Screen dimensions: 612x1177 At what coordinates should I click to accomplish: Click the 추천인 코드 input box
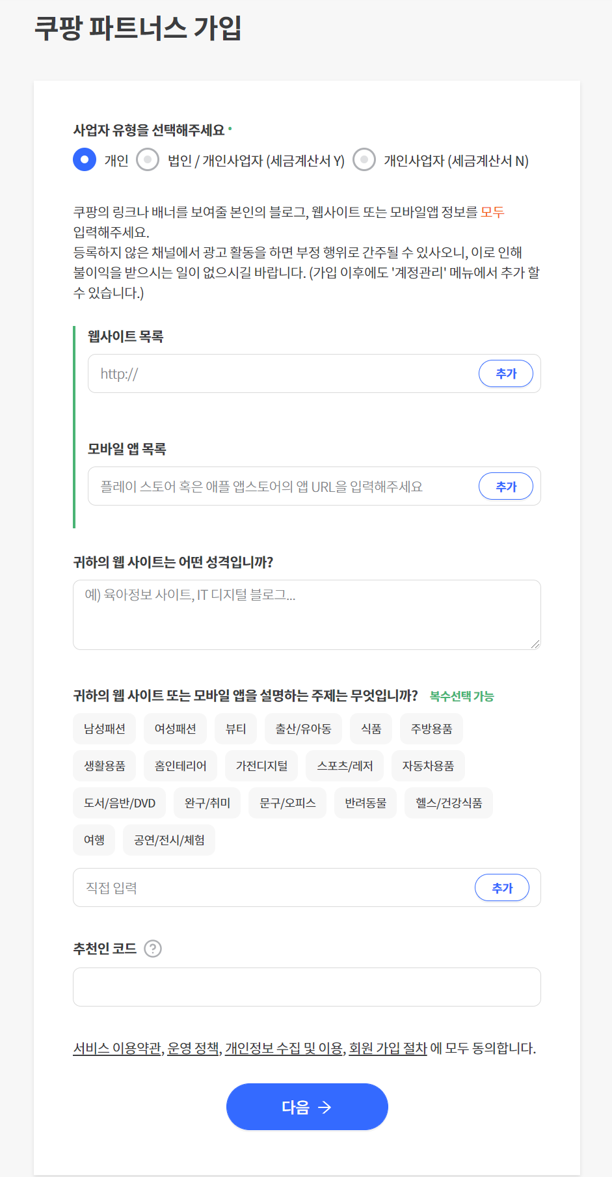(x=306, y=986)
